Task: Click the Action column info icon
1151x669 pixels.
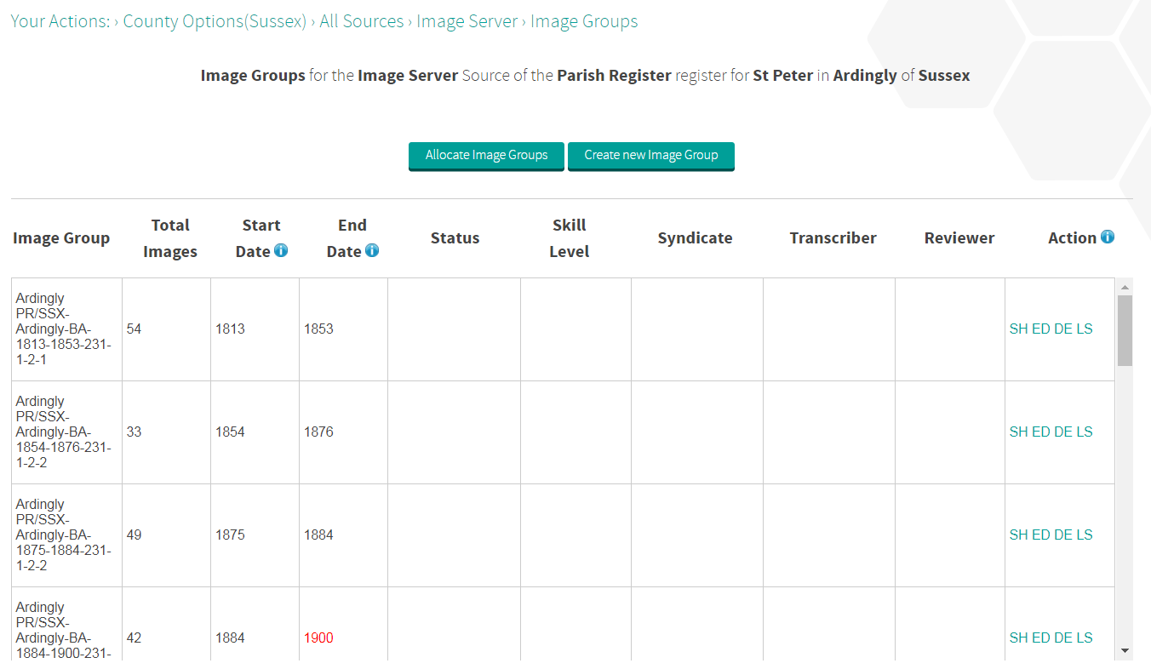Action: (1108, 237)
